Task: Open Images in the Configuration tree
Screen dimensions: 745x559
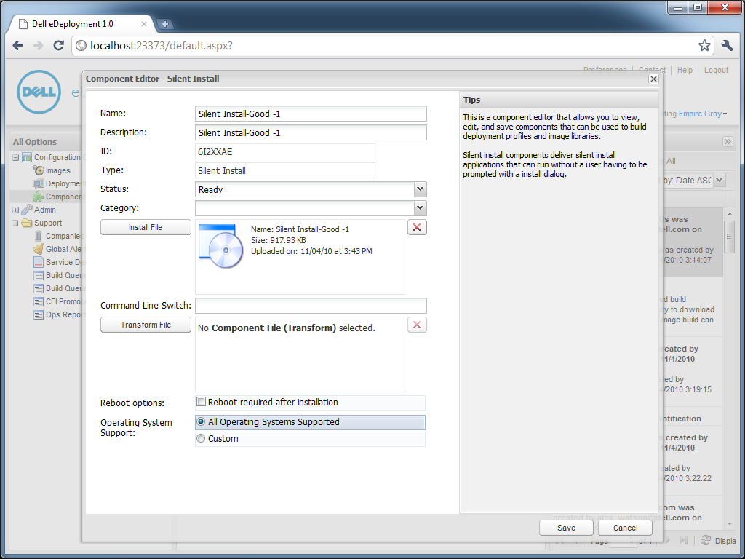Action: (x=52, y=170)
